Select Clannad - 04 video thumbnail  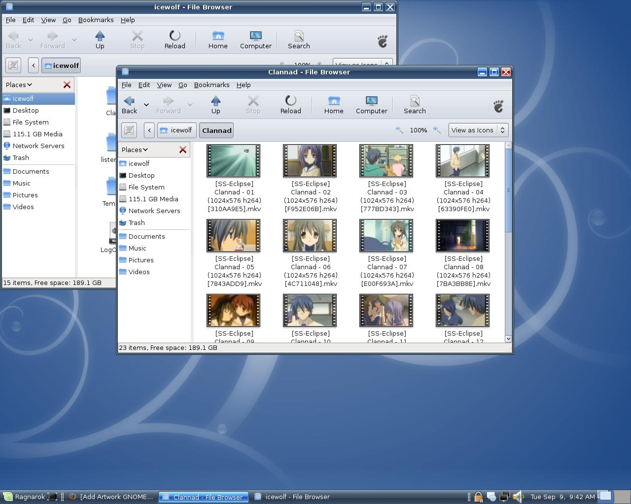click(x=462, y=160)
